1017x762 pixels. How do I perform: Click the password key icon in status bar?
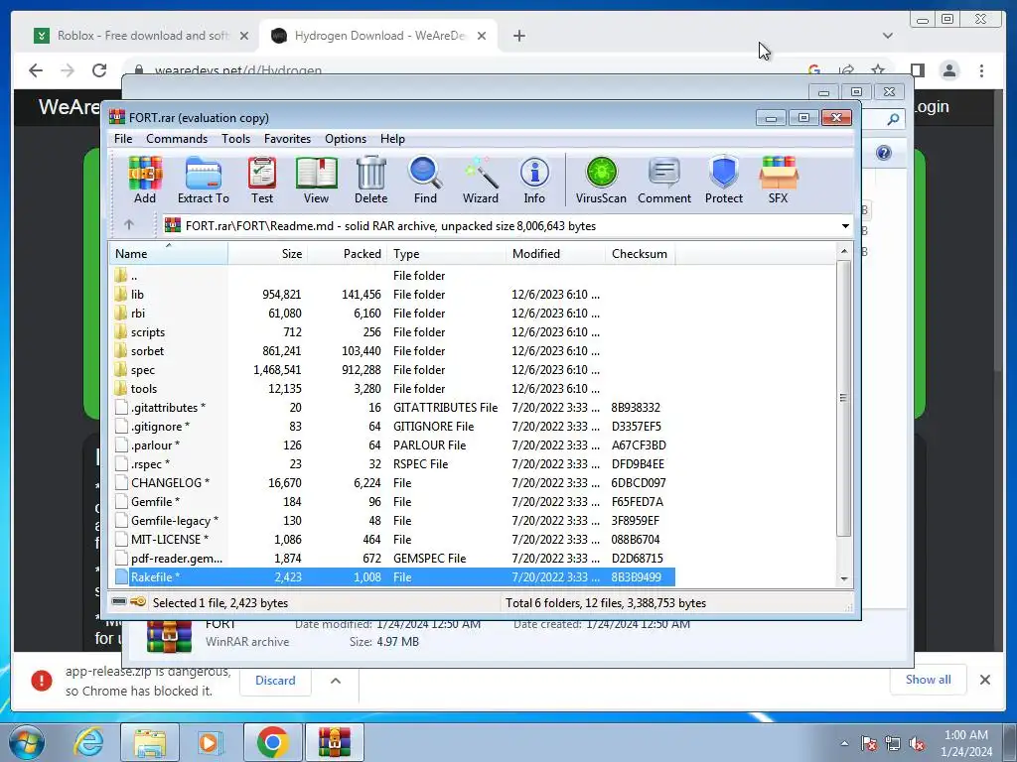tap(137, 602)
